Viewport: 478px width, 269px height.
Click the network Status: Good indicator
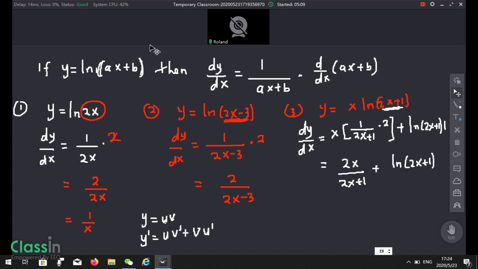point(75,4)
